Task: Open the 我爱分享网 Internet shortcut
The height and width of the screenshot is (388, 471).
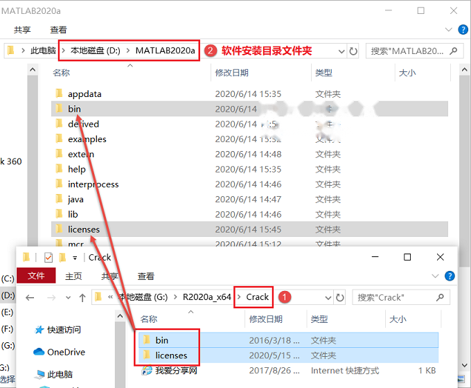Action: click(x=176, y=371)
